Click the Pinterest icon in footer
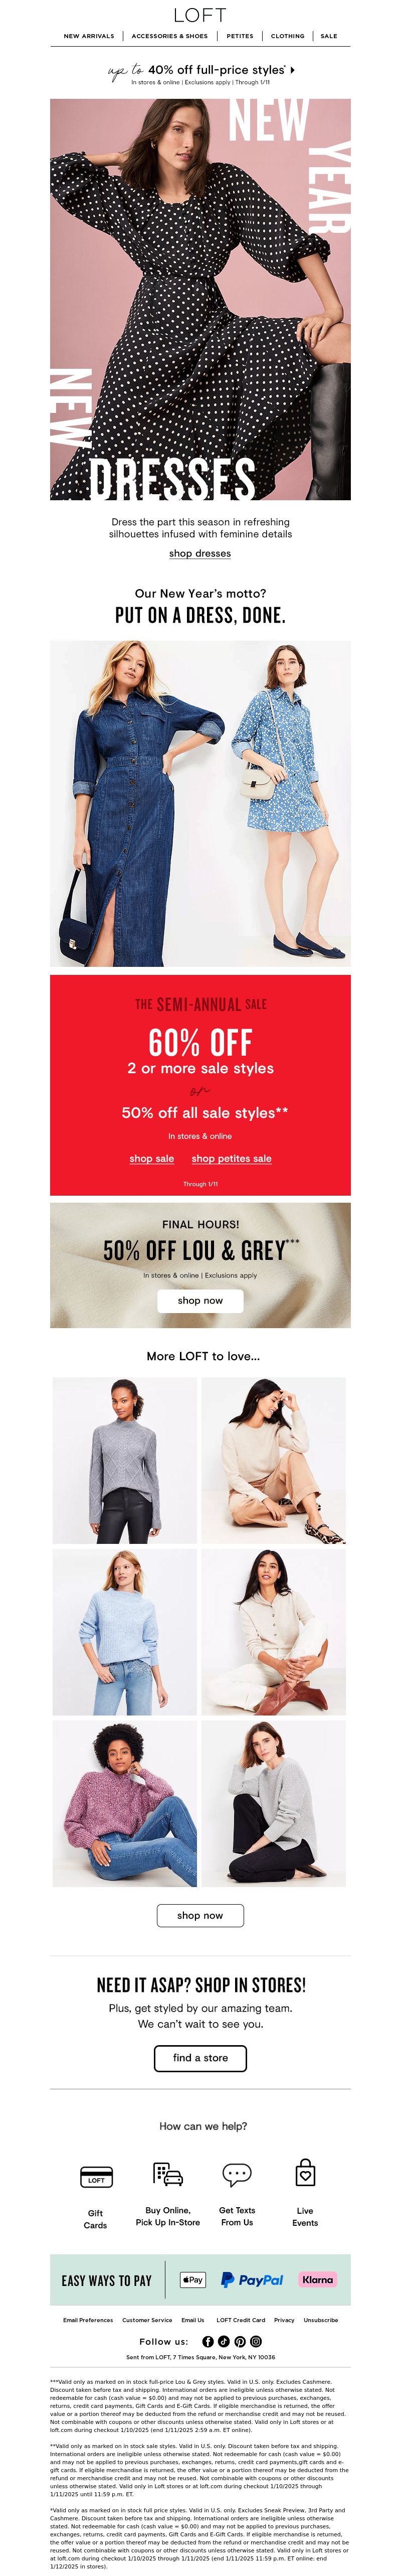401x2576 pixels. point(240,2341)
